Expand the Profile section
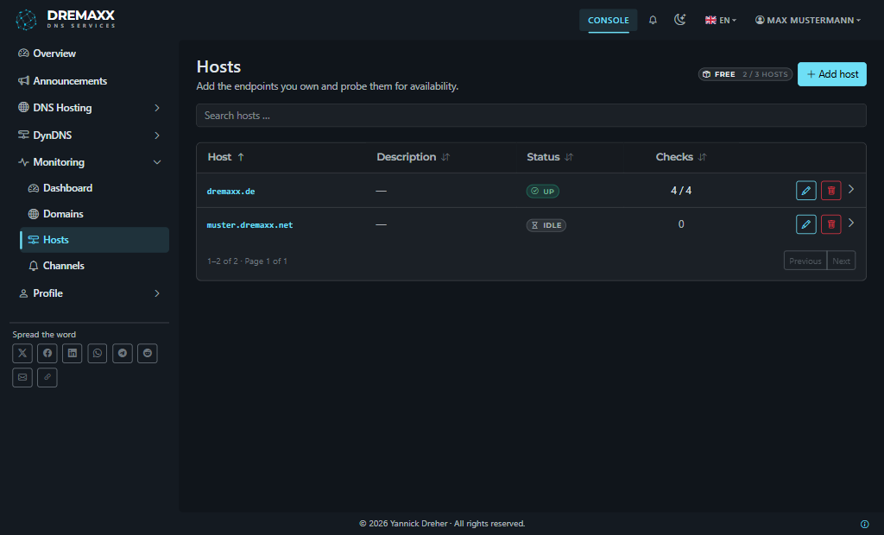Screen dimensions: 884x535 (89, 293)
